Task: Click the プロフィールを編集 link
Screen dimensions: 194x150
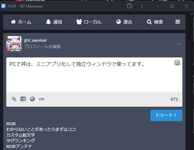Action: coord(42,46)
